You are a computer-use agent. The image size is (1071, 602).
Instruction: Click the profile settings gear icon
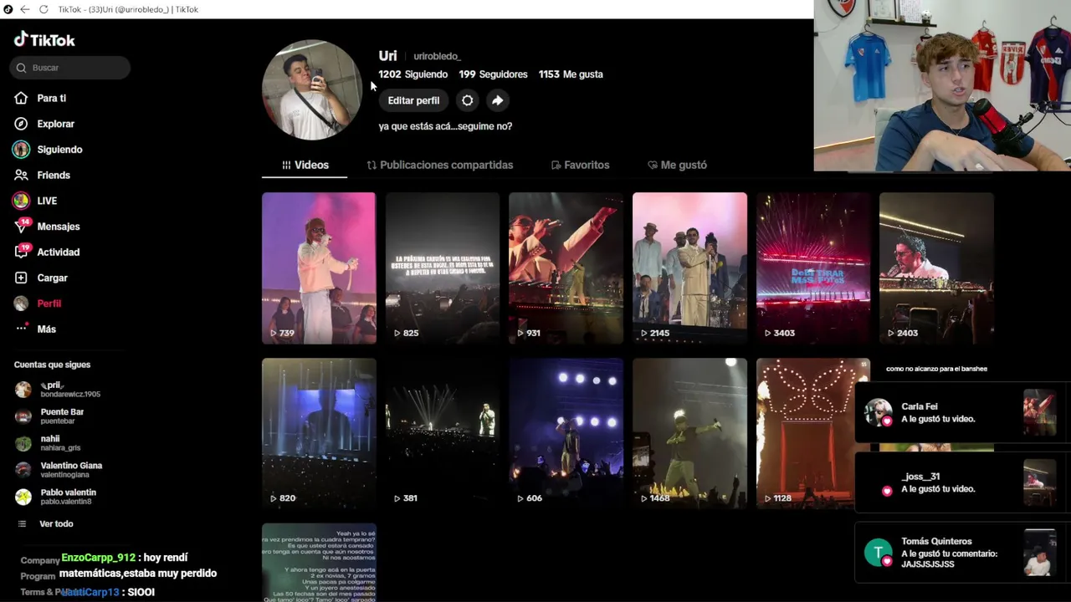(467, 100)
